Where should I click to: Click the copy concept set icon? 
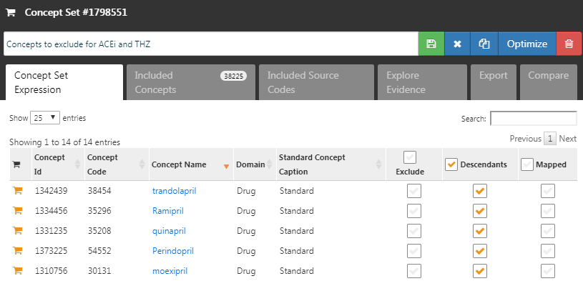pos(484,44)
